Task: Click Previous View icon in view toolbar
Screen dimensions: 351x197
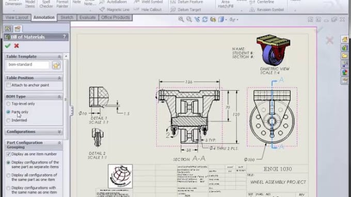Action: (197, 20)
